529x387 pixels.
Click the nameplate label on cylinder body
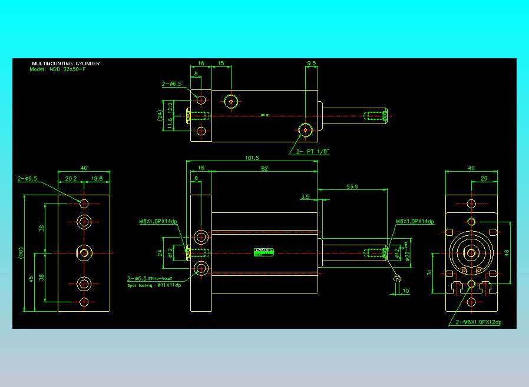coord(264,252)
